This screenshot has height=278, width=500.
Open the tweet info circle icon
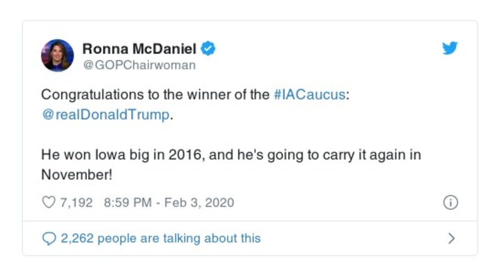pyautogui.click(x=450, y=202)
